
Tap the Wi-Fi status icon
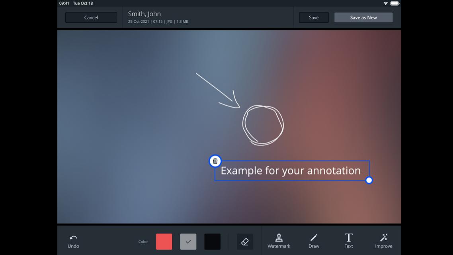pyautogui.click(x=385, y=3)
